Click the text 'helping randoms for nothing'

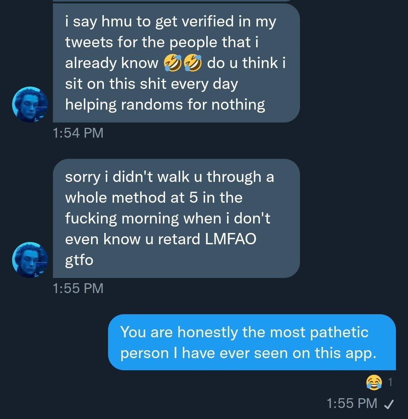(x=165, y=105)
